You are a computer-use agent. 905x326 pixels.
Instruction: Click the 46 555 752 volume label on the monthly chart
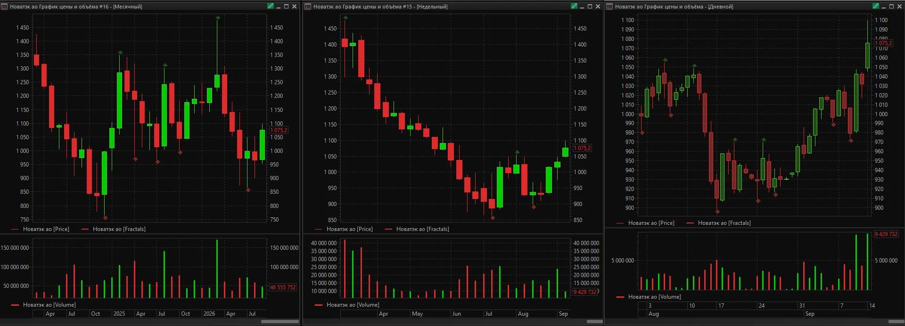point(283,287)
